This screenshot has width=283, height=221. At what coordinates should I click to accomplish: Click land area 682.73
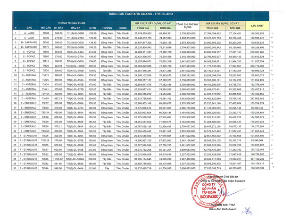pos(58,98)
